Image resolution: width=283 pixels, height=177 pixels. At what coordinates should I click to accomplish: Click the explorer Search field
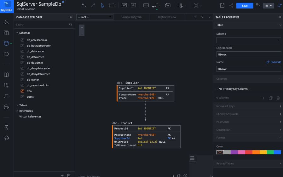42,25
